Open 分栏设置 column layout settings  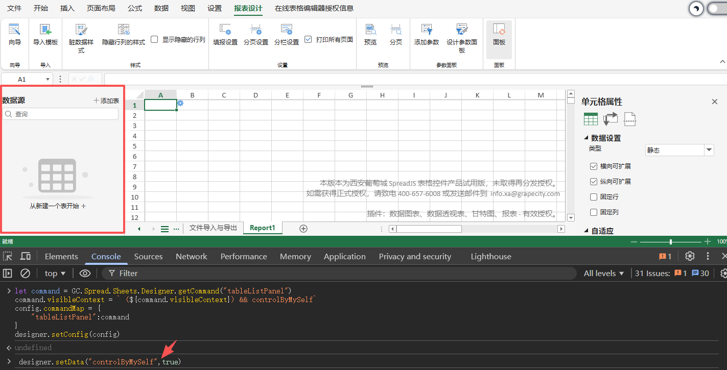click(x=287, y=34)
